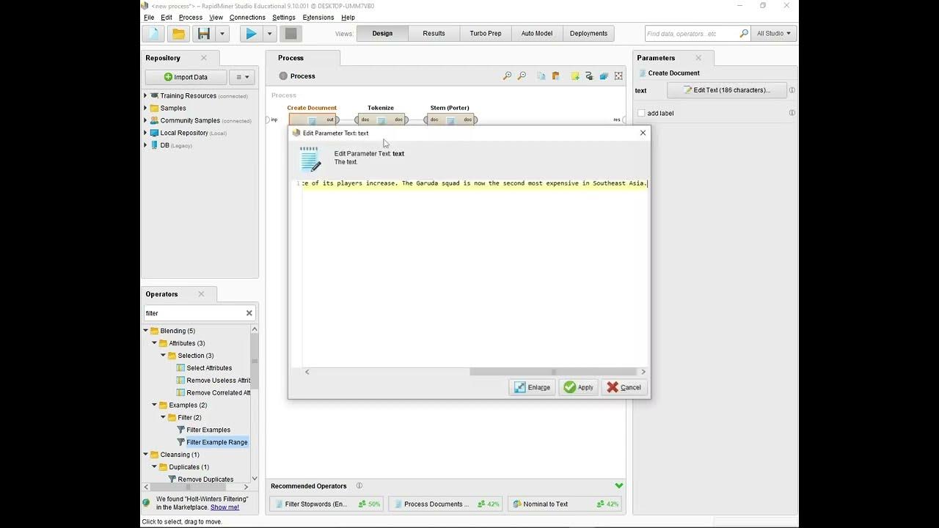Click inside the operators filter search box
Image resolution: width=939 pixels, height=528 pixels.
pyautogui.click(x=194, y=313)
